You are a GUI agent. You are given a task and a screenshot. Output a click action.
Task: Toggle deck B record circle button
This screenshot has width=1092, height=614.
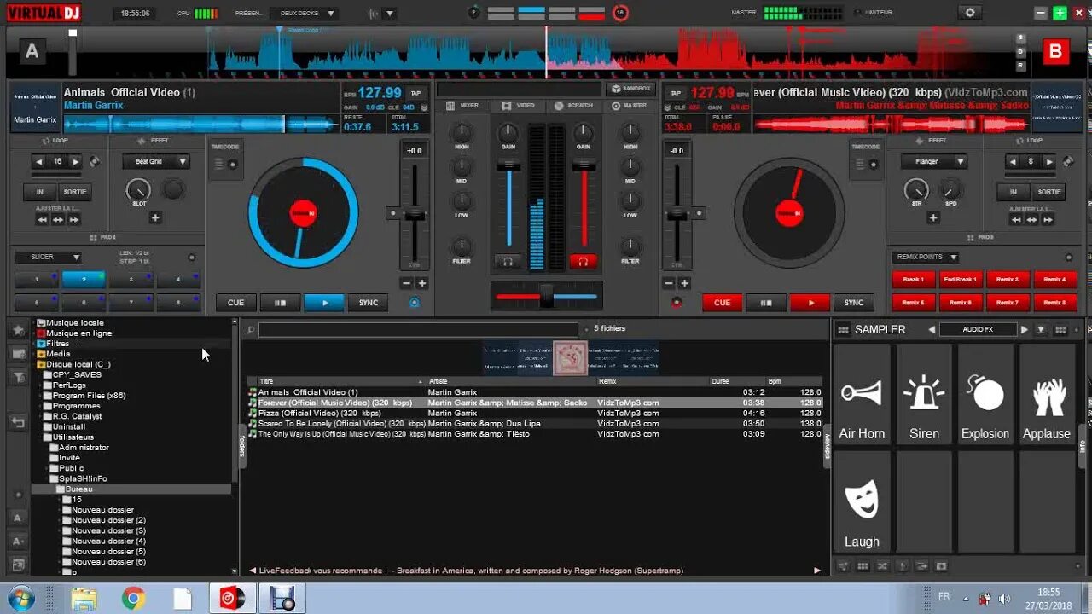[677, 302]
